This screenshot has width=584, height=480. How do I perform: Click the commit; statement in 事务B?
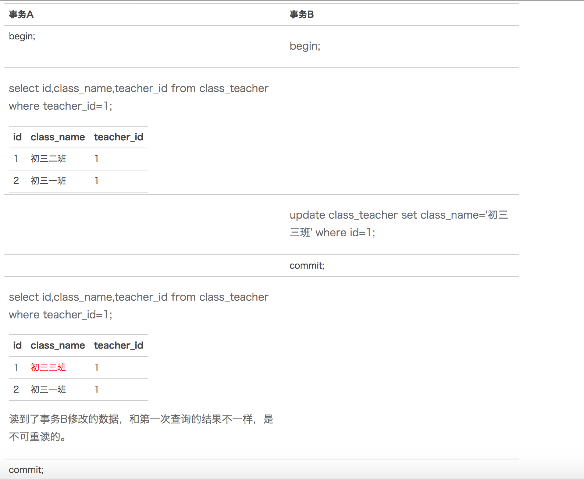click(307, 265)
